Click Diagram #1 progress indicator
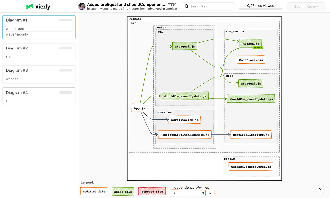Viewport: 330px width, 198px height. 66,20
